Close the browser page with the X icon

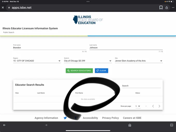click(3, 8)
